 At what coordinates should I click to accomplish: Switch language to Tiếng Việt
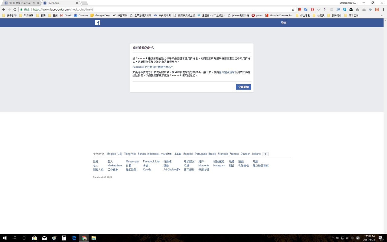(x=130, y=154)
